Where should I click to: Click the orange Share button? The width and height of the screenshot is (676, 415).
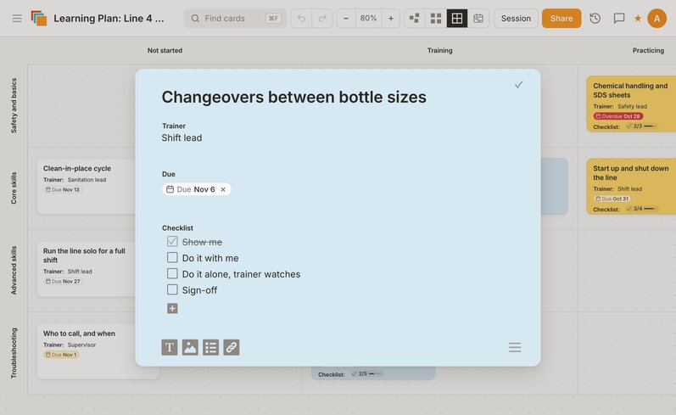click(x=561, y=19)
